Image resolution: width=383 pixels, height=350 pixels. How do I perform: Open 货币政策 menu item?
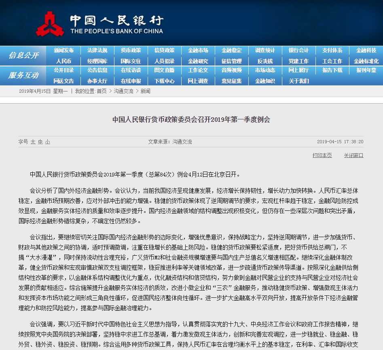[x=131, y=50]
